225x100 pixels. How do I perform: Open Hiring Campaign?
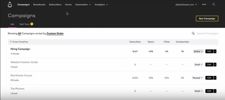click(x=20, y=49)
